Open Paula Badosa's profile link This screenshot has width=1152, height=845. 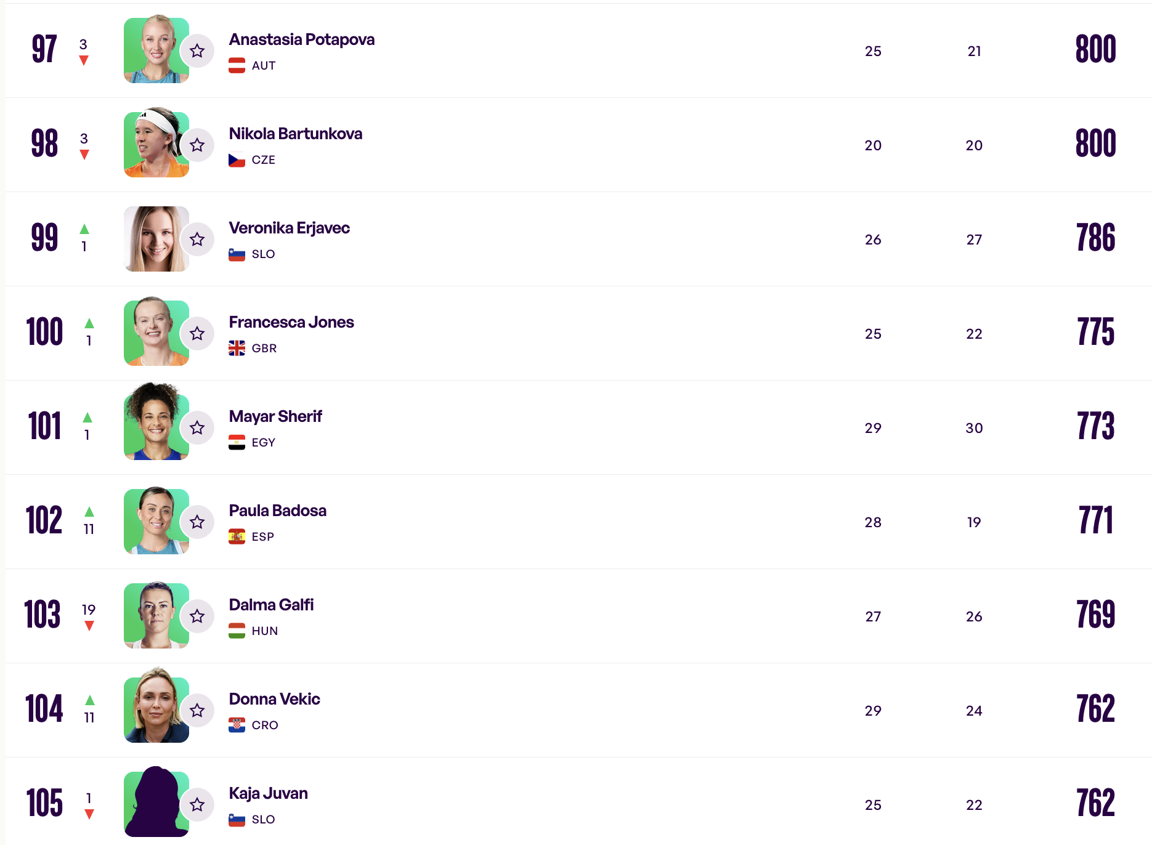coord(277,511)
